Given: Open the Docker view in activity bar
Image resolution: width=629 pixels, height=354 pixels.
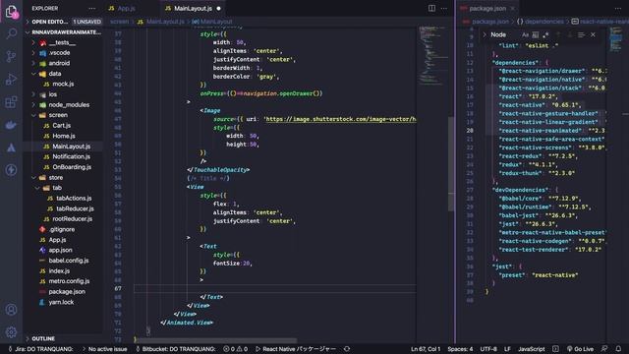Looking at the screenshot, I should click(x=11, y=125).
